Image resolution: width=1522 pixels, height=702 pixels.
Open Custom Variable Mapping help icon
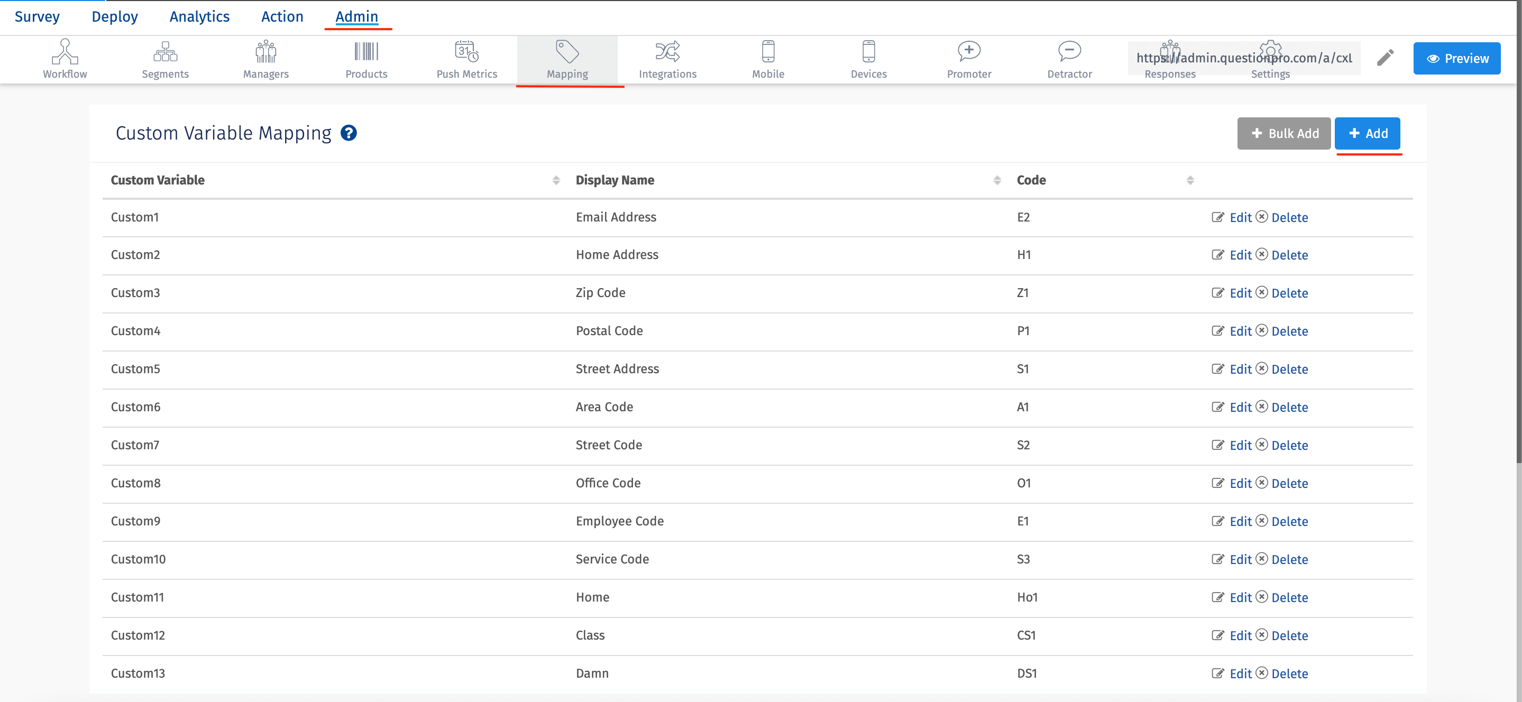pos(349,133)
